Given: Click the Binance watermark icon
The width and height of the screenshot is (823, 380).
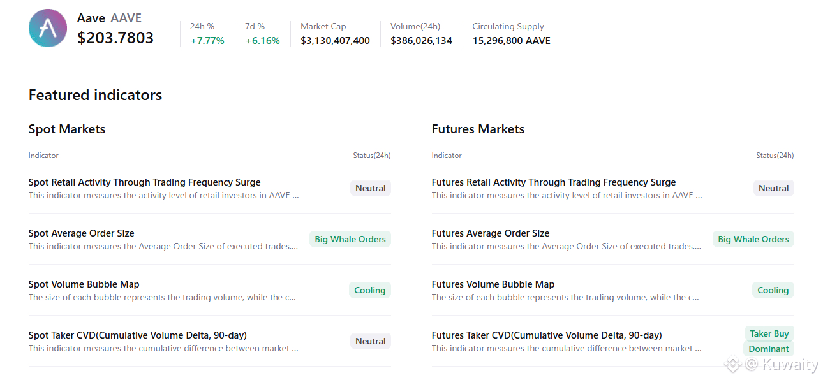Looking at the screenshot, I should (732, 365).
